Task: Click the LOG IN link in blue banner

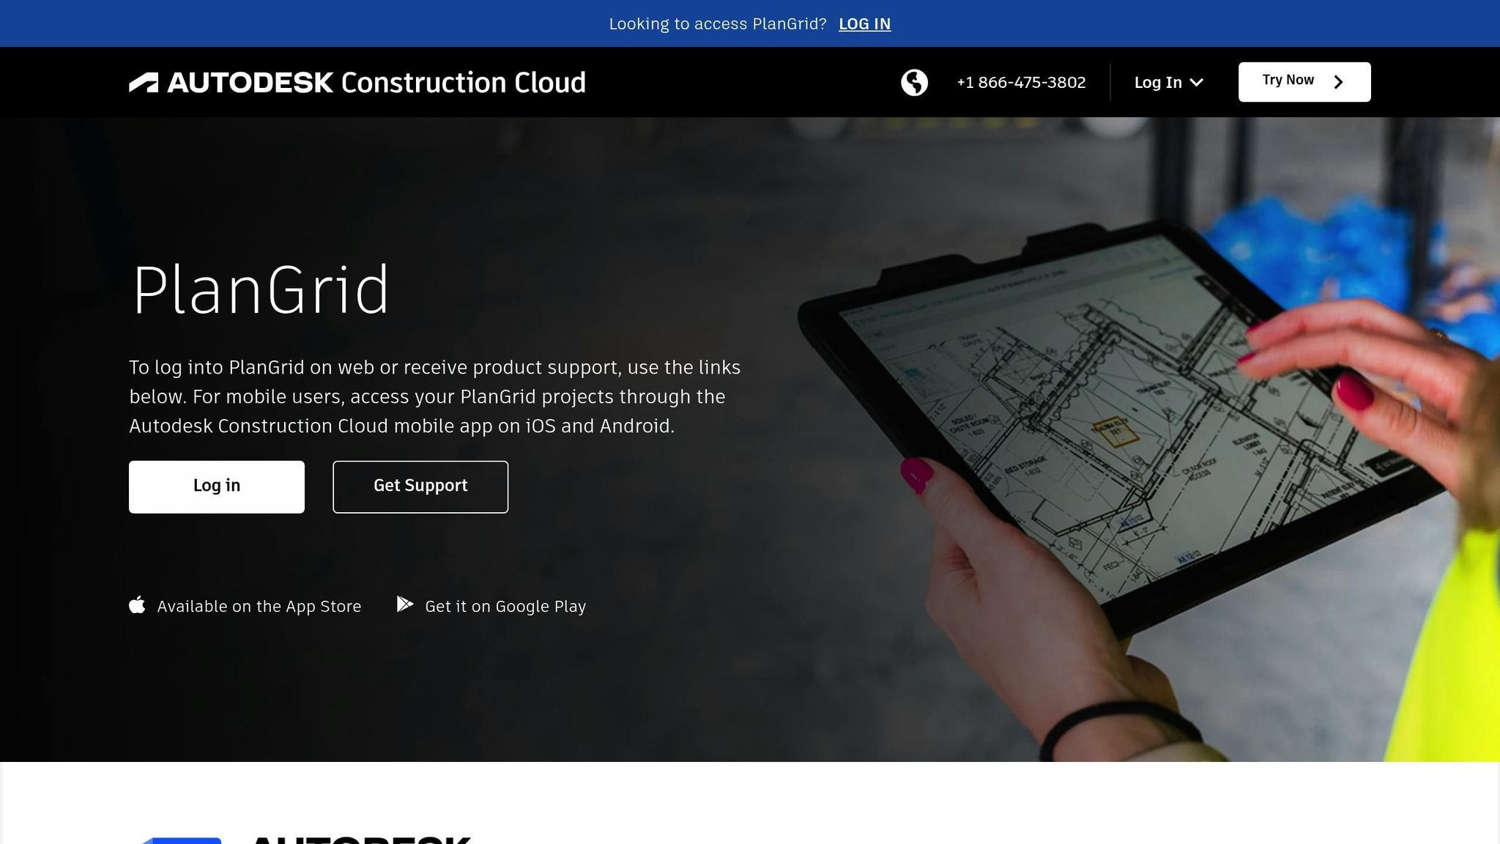Action: tap(864, 23)
